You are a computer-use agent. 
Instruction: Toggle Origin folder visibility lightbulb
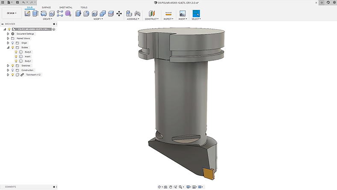pos(13,43)
